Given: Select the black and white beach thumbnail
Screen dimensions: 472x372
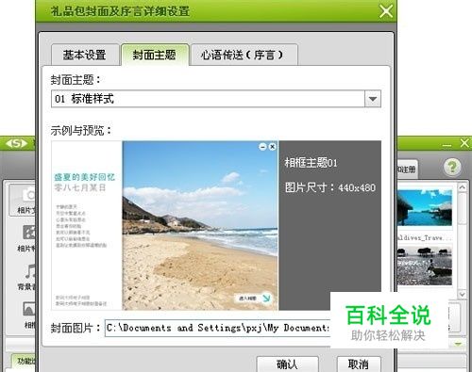Looking at the screenshot, I should [425, 267].
